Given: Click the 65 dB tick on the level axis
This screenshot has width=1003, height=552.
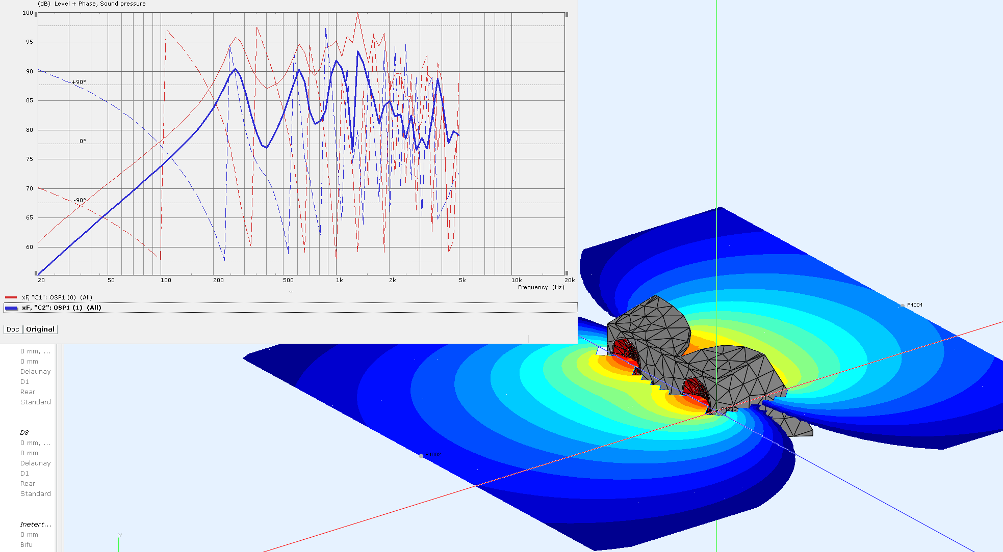Looking at the screenshot, I should 30,218.
